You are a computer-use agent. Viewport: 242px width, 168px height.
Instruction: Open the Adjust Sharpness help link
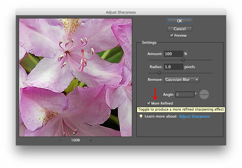point(194,117)
